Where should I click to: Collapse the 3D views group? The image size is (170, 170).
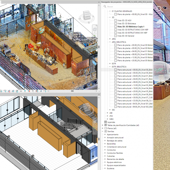(110, 17)
